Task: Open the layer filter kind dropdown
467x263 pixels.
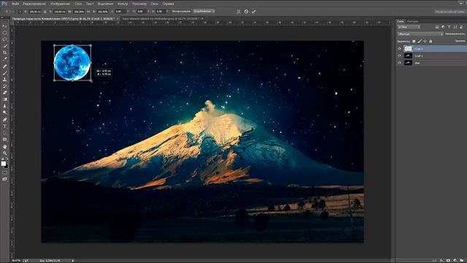Action: [409, 27]
